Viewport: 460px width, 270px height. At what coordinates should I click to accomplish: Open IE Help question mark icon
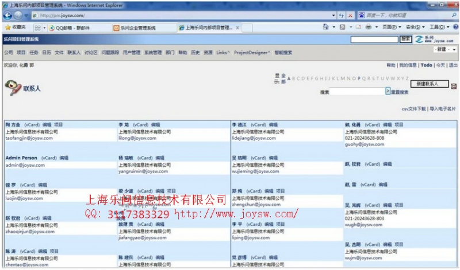(455, 27)
